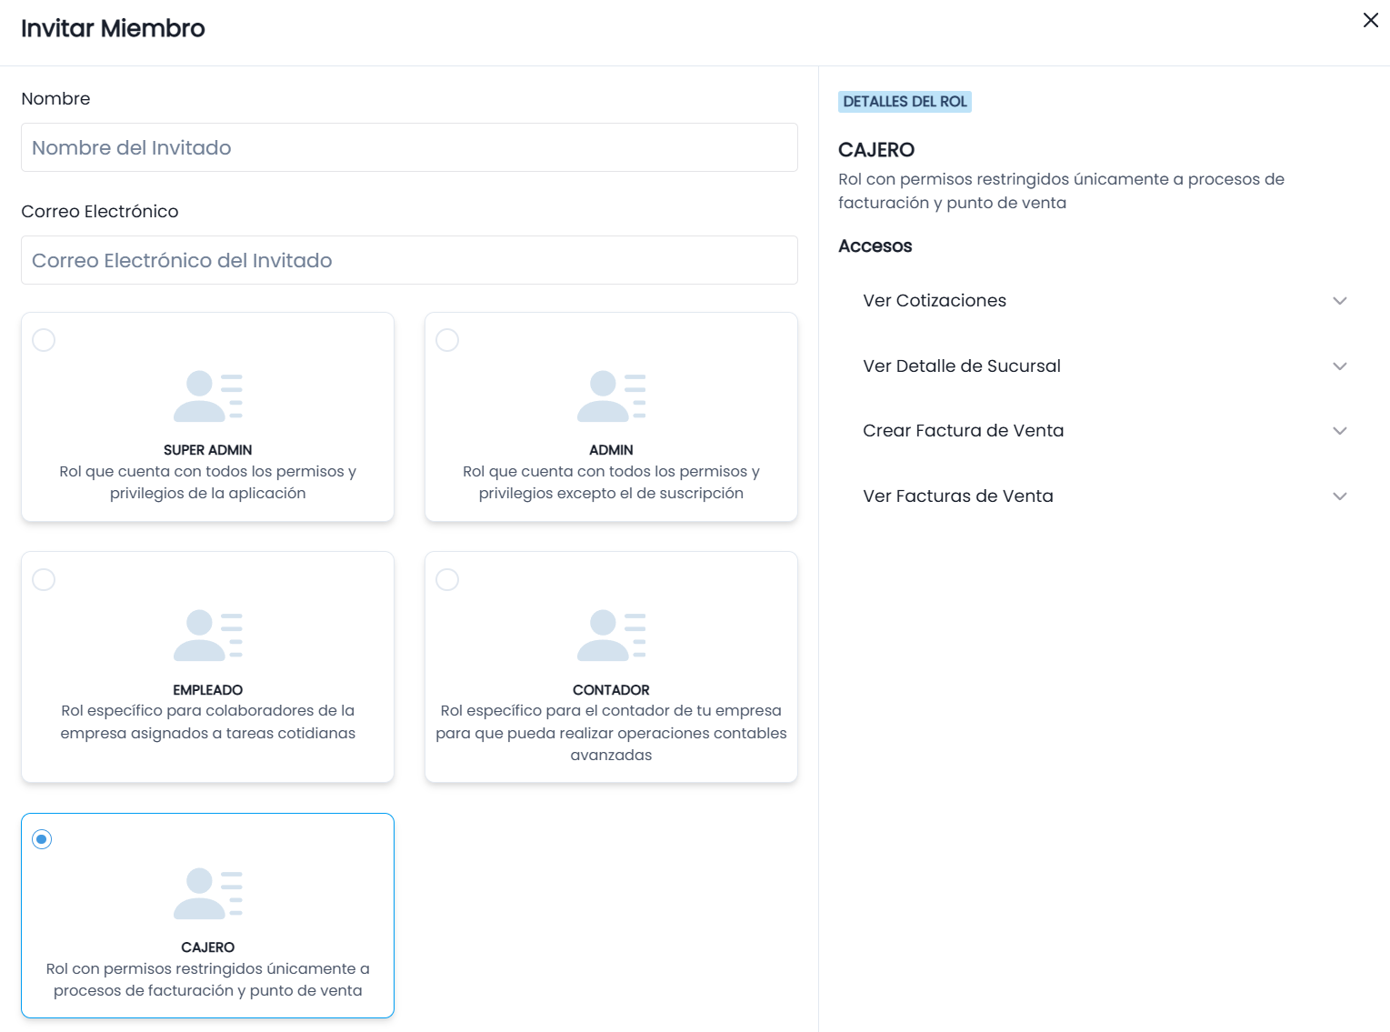Click the CAJERO user icon
1390x1032 pixels.
pos(208,894)
